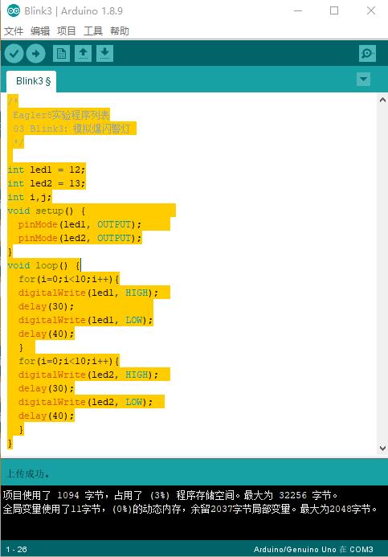
Task: Click 'Arduino/Genuino Uno 在 COM3' board status
Action: pos(313,549)
